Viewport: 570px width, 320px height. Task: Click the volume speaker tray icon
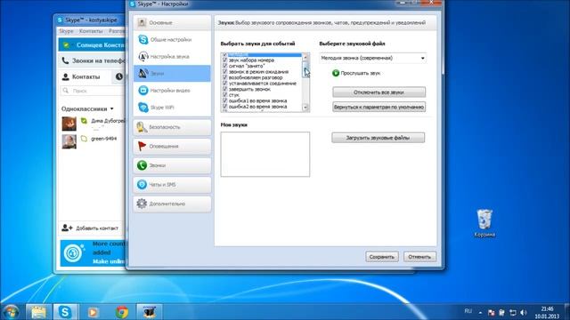pos(524,312)
